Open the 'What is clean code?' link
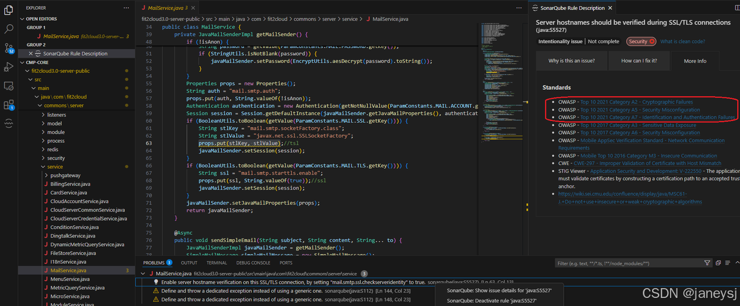This screenshot has width=740, height=306. (682, 41)
